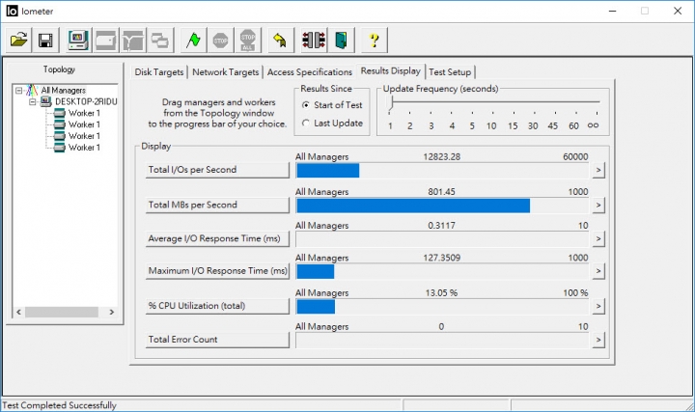Go to the Access Specifications tab
This screenshot has width=695, height=412.
click(310, 72)
